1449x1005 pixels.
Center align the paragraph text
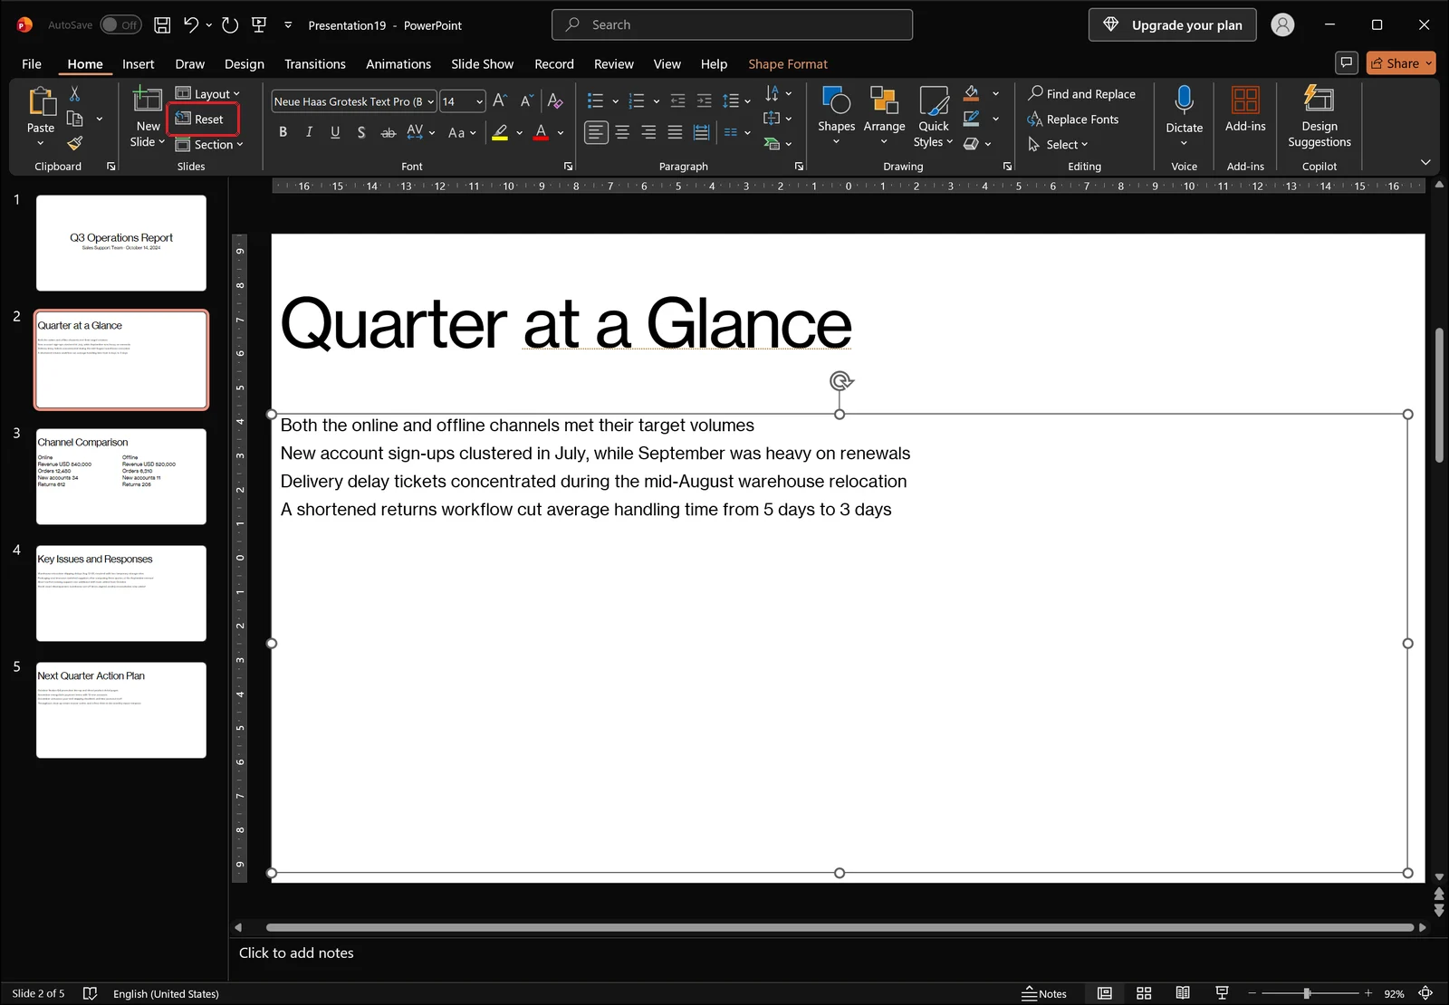tap(622, 132)
